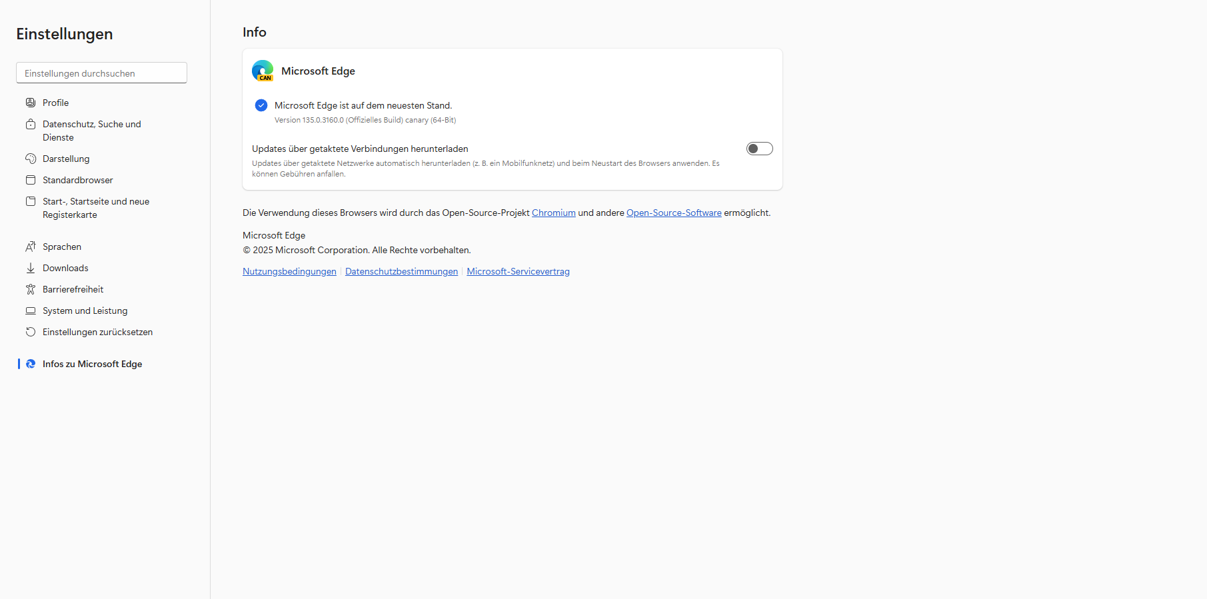This screenshot has height=599, width=1207.
Task: Open the Microsoft-Servicevertrag link
Action: pos(518,272)
